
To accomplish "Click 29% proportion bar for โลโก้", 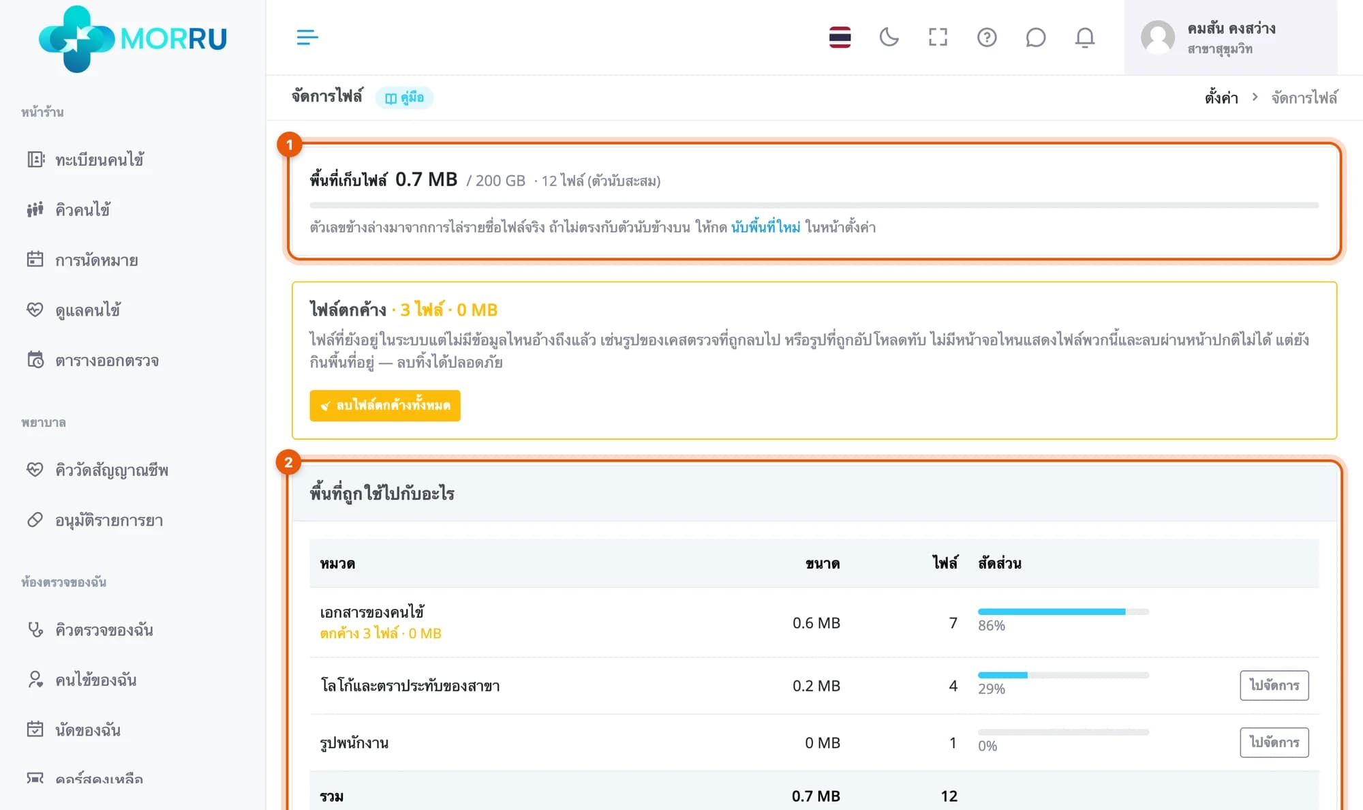I will pos(1063,675).
